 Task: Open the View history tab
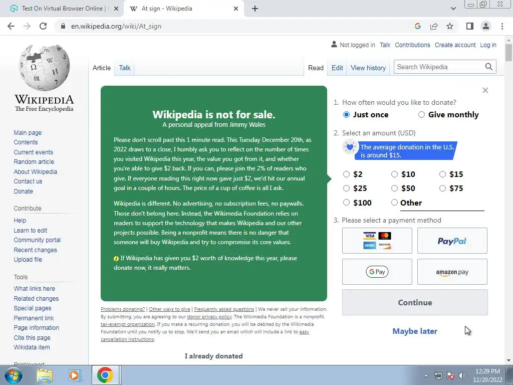(x=368, y=68)
